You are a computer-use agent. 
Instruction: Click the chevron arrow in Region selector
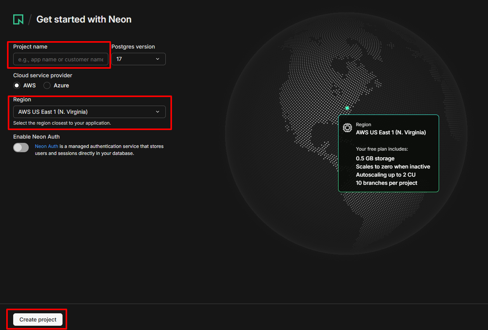pos(158,112)
